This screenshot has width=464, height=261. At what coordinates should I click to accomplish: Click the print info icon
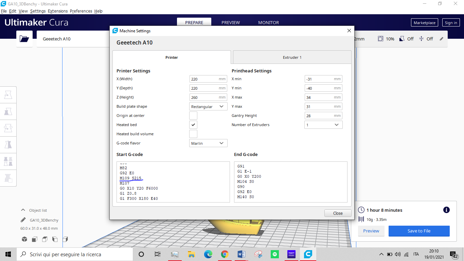point(446,210)
